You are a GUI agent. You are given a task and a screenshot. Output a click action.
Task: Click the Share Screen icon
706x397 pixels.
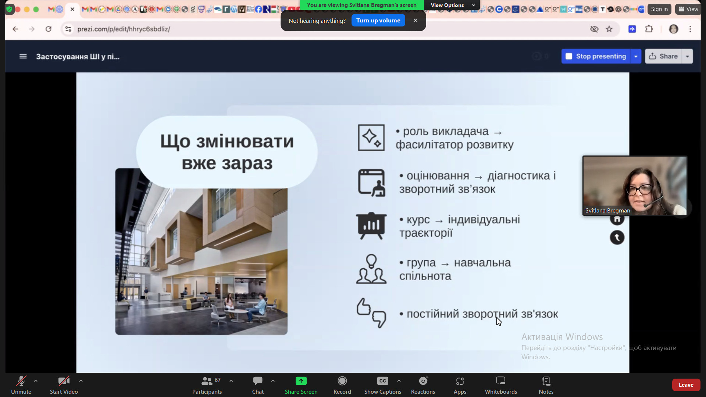click(301, 381)
